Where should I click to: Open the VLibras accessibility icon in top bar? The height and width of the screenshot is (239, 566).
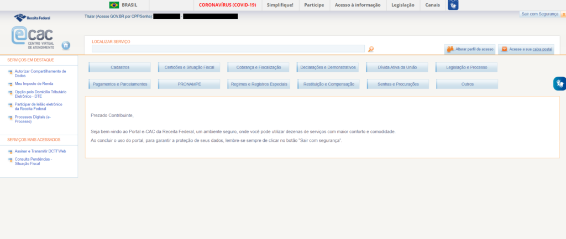[x=453, y=5]
